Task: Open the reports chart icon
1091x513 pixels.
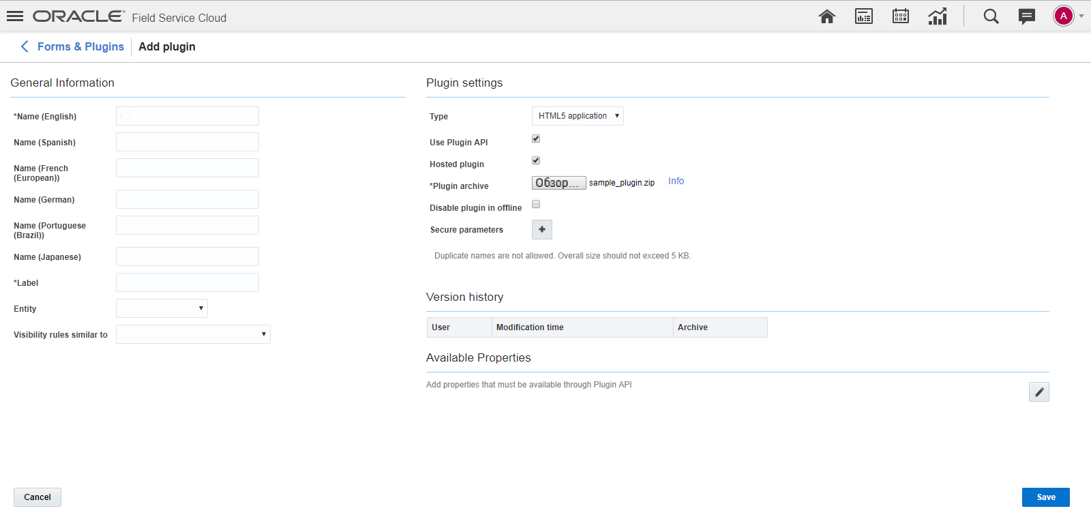Action: click(x=938, y=16)
